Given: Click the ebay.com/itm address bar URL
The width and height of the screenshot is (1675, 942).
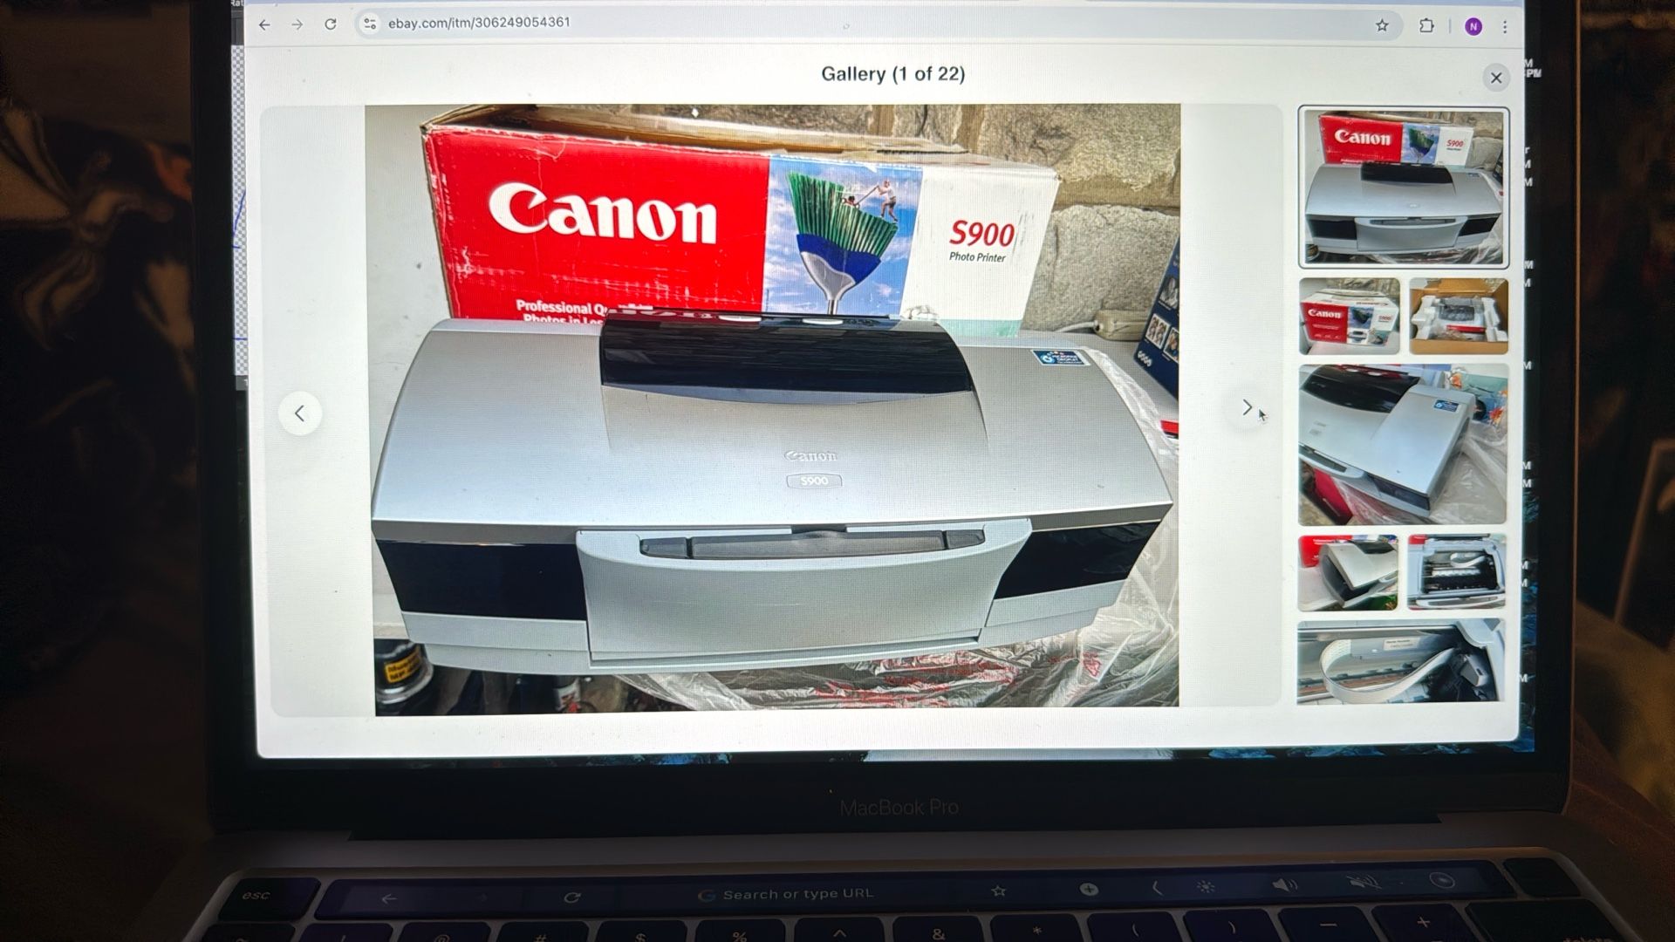Looking at the screenshot, I should pyautogui.click(x=479, y=23).
